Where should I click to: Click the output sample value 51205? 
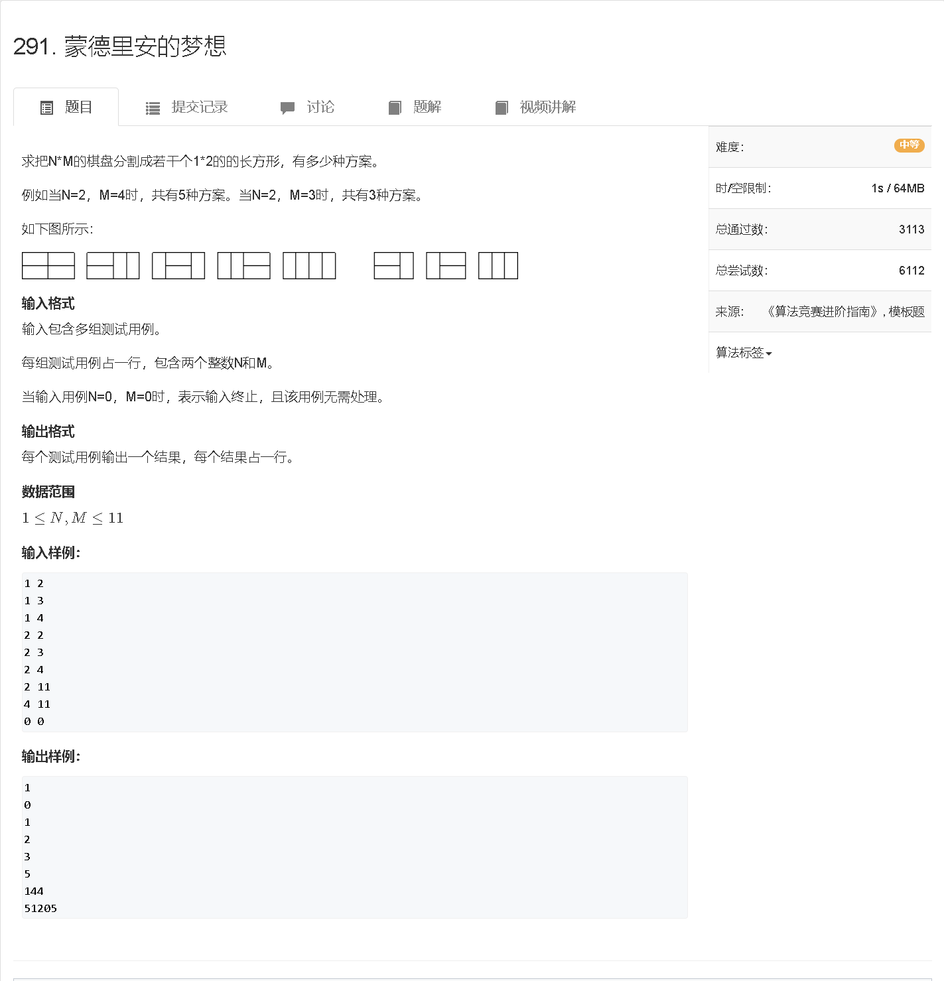point(40,909)
